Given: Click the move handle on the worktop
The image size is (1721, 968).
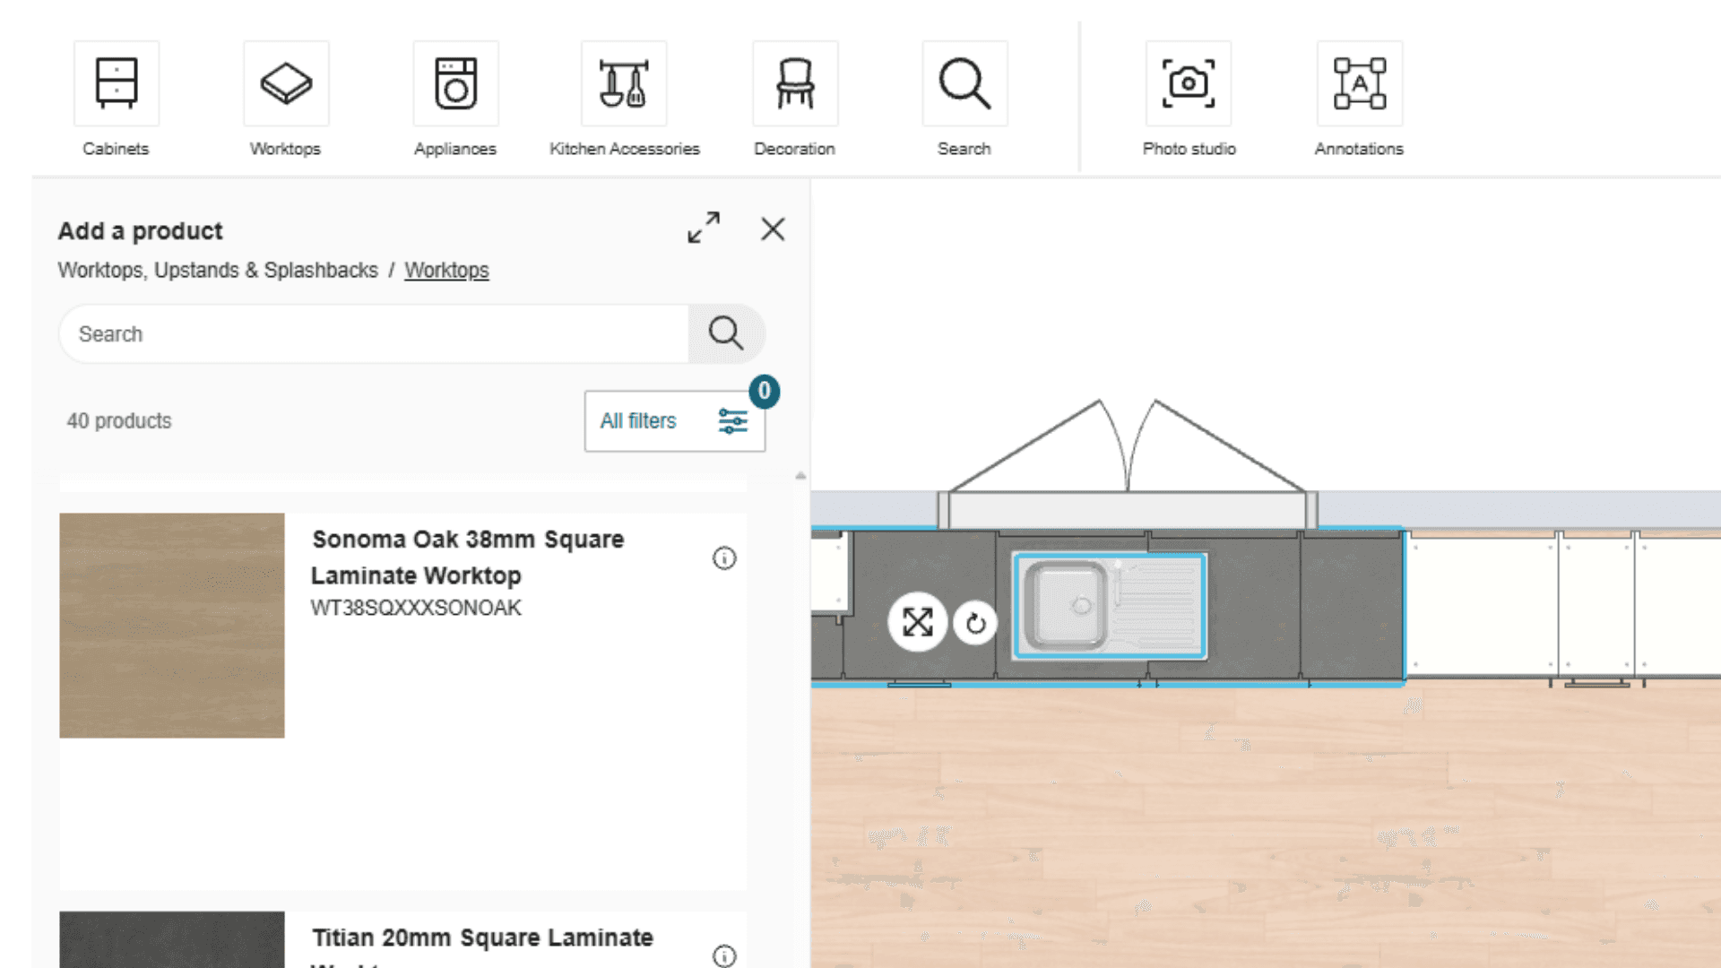Looking at the screenshot, I should pyautogui.click(x=918, y=622).
